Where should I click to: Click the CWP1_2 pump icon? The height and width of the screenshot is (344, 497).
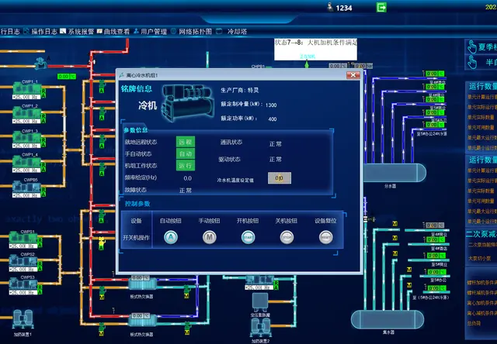27,112
